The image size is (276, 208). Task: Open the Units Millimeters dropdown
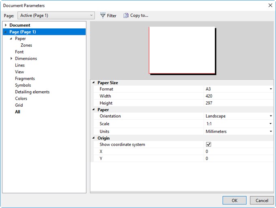270,131
